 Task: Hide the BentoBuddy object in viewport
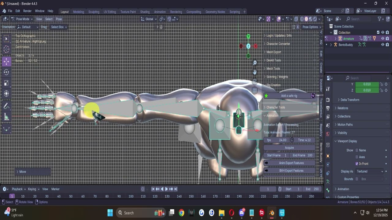click(x=383, y=45)
